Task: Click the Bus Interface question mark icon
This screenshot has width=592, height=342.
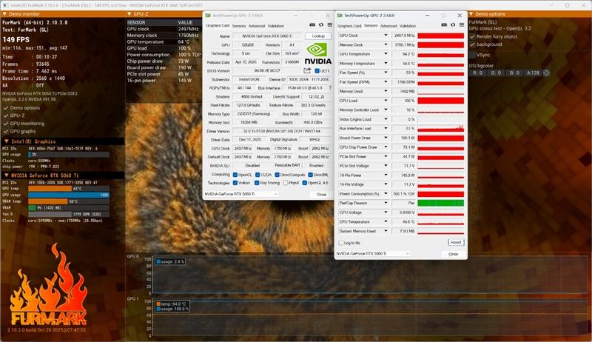Action: 330,88
